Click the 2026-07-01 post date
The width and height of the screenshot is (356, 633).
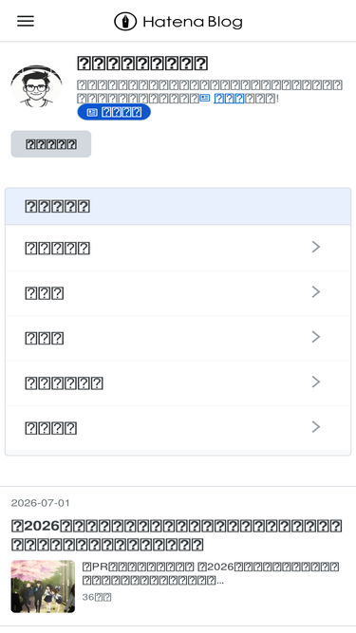41,503
